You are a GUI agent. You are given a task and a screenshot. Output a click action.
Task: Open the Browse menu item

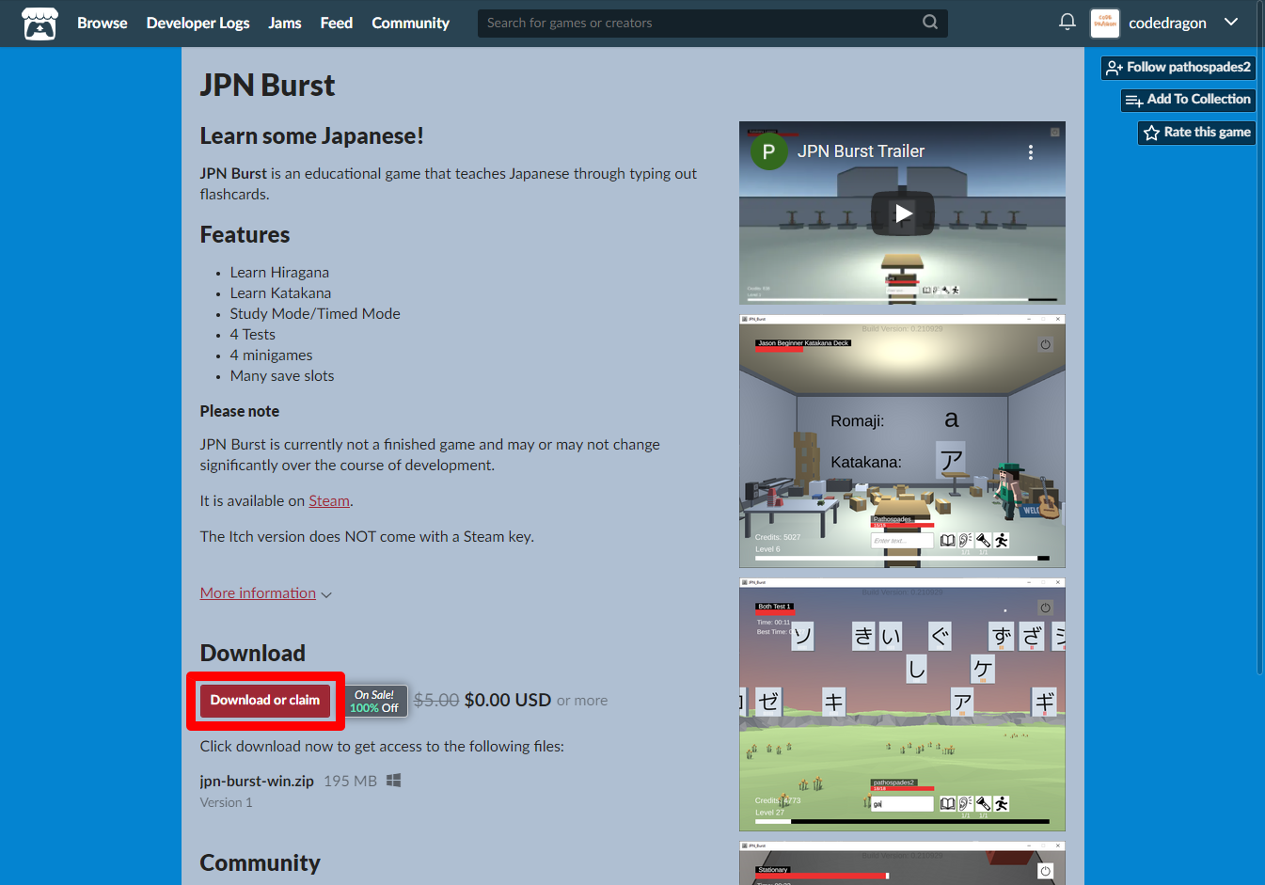tap(102, 23)
